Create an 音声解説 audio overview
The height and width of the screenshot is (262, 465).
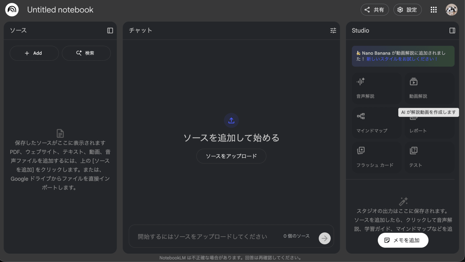(376, 88)
